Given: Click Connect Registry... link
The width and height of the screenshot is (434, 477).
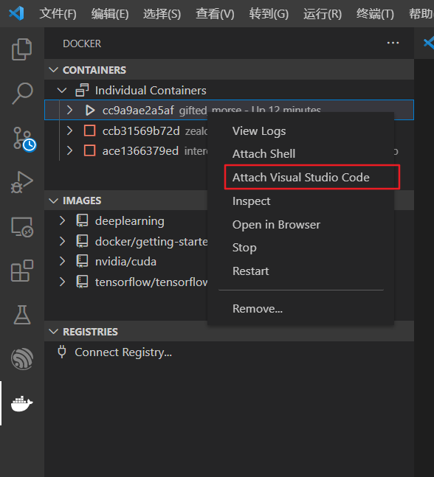Looking at the screenshot, I should point(123,352).
